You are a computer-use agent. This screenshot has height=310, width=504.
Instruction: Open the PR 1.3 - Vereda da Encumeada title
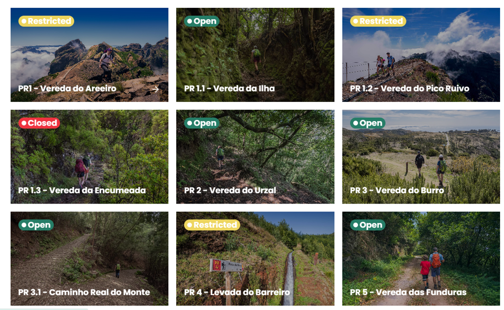click(x=82, y=190)
